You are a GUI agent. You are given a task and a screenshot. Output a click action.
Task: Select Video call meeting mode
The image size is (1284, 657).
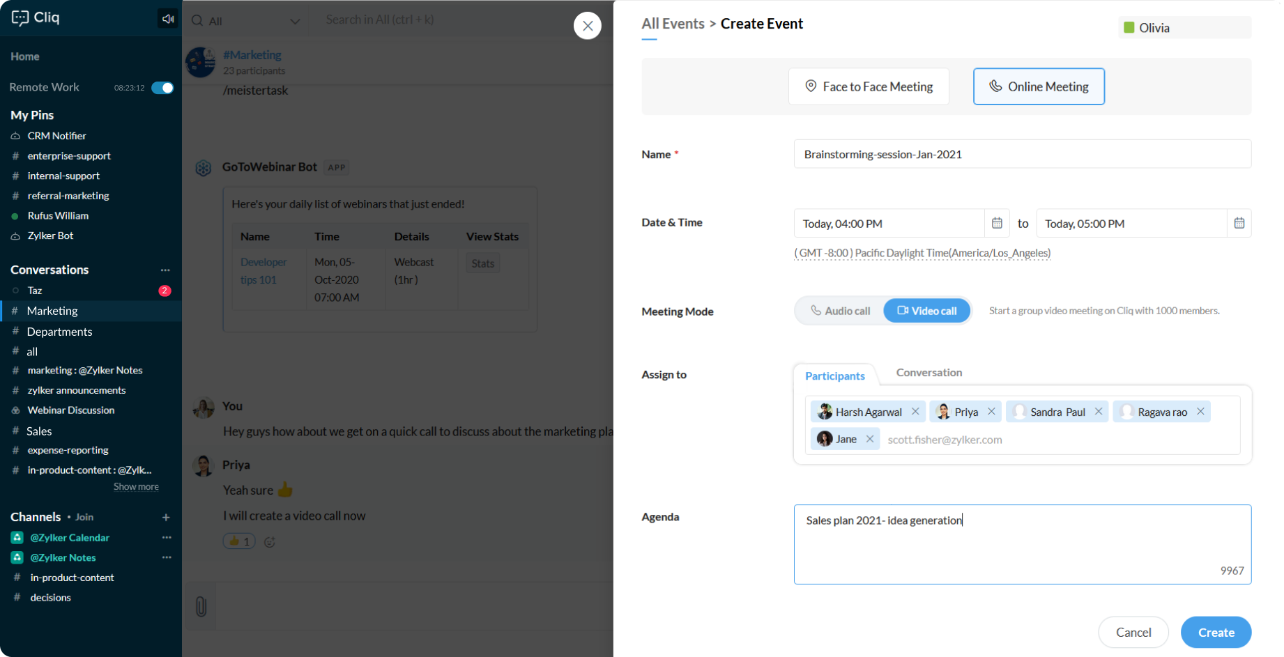[926, 311]
